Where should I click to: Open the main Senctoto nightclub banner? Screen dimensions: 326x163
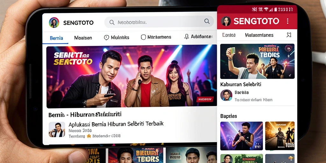point(131,77)
